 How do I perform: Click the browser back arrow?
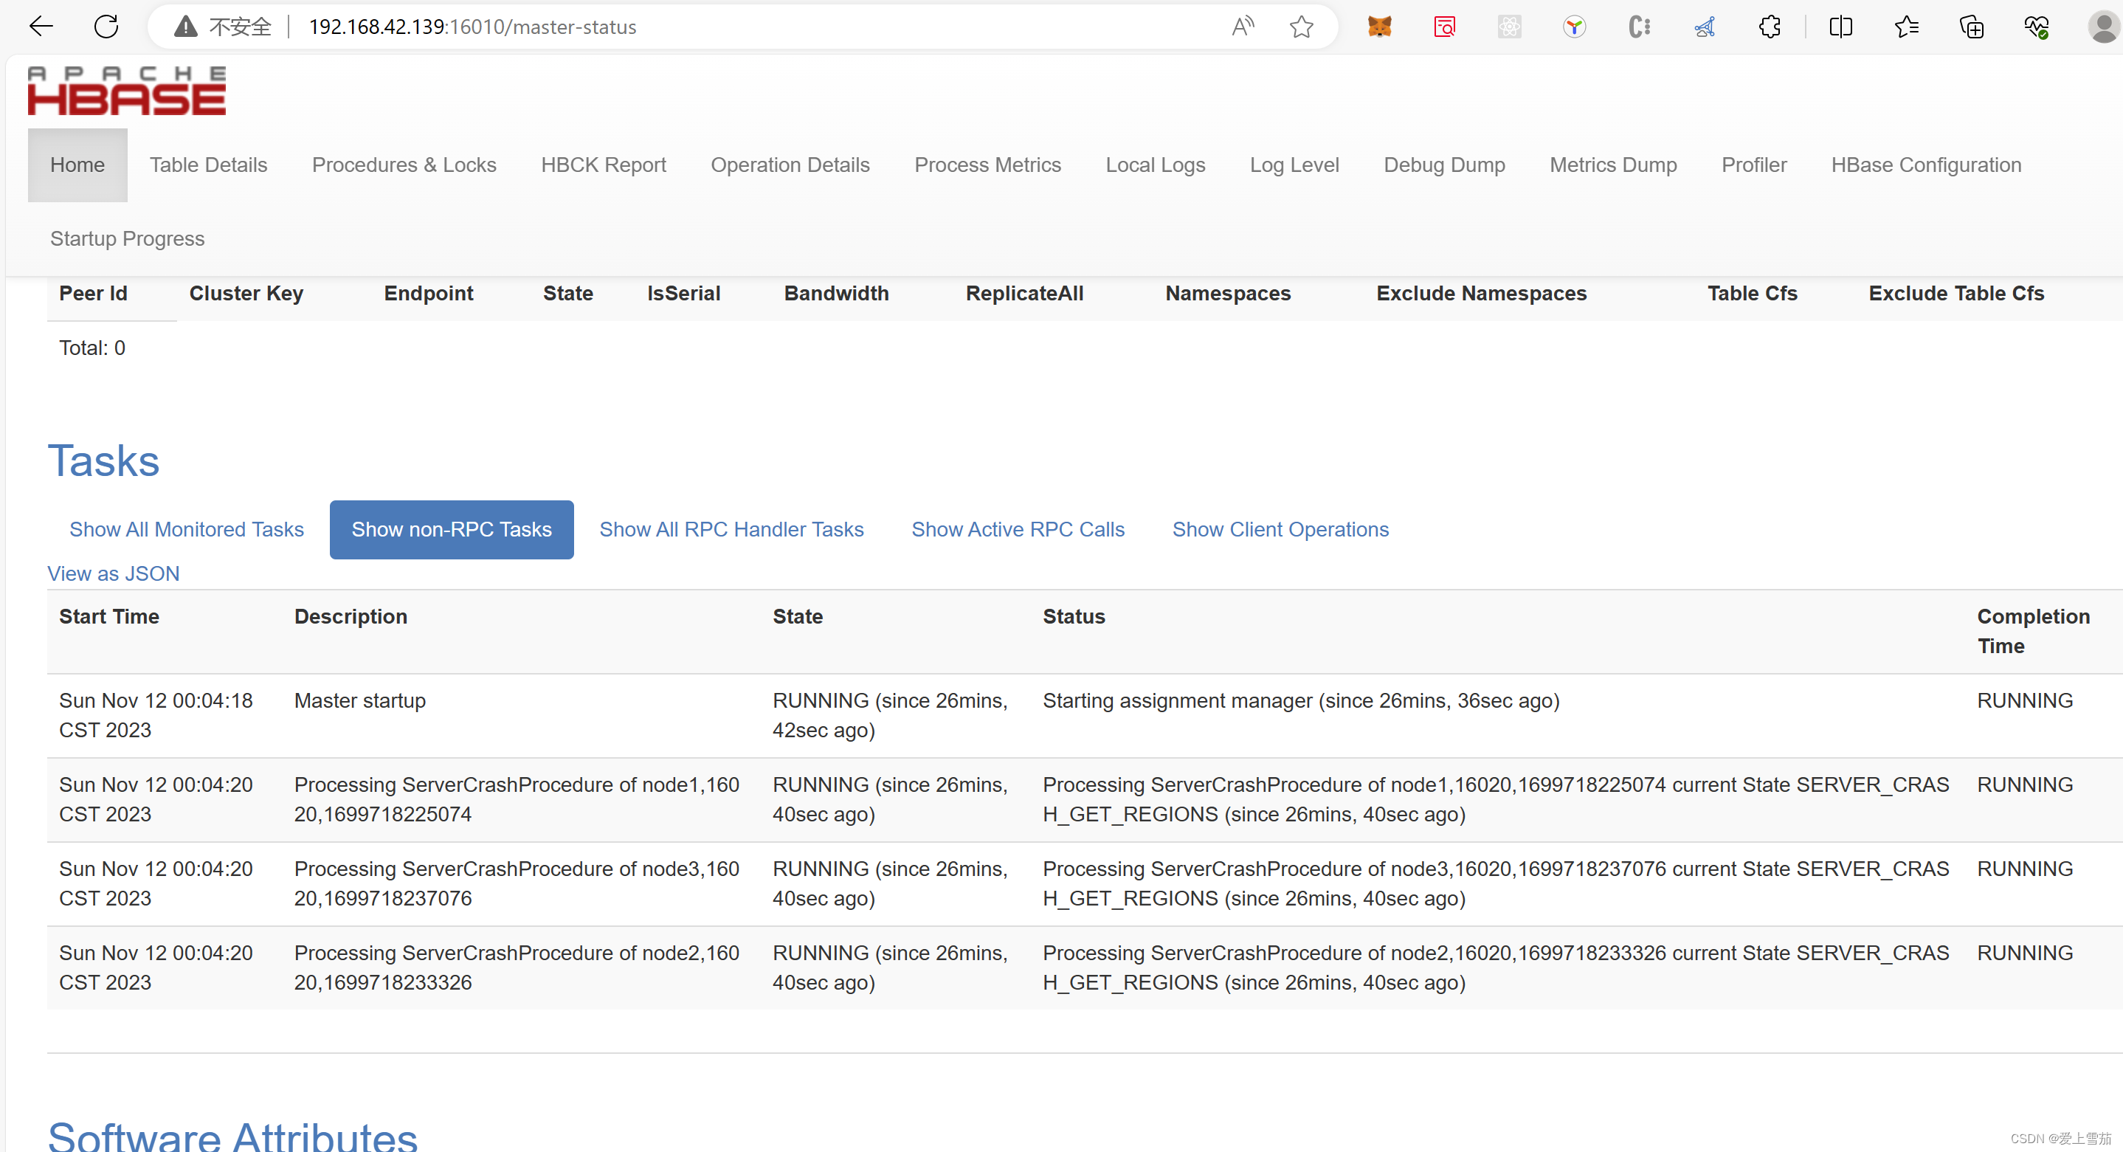tap(41, 27)
